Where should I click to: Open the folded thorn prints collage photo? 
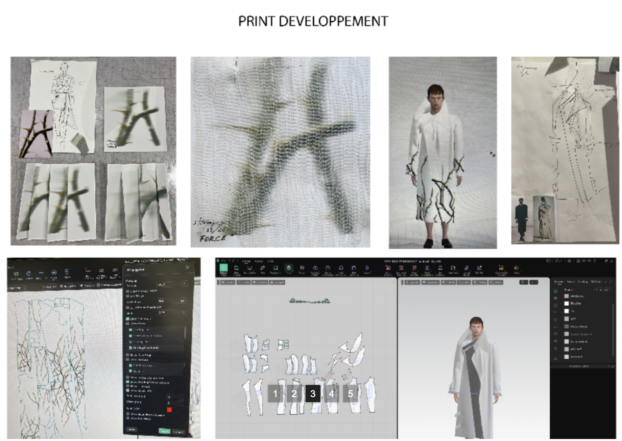click(93, 151)
